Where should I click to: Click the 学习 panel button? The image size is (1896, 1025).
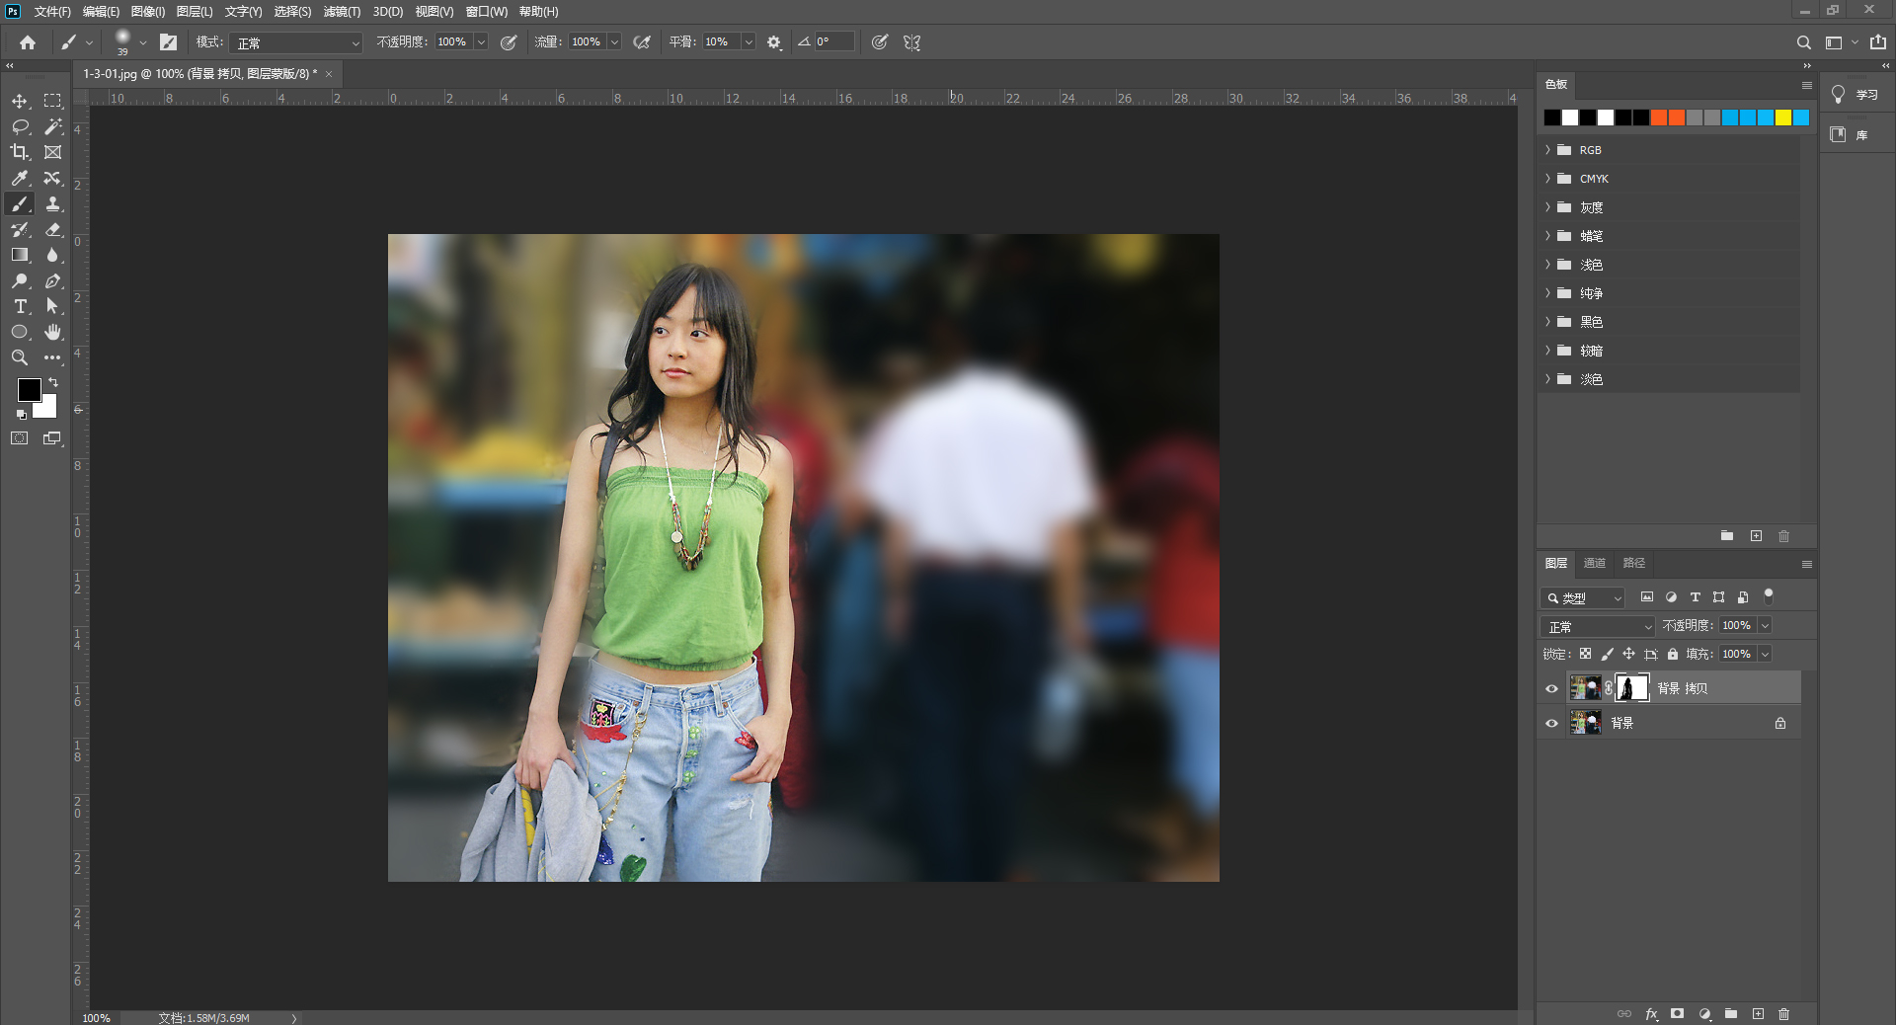(1855, 95)
